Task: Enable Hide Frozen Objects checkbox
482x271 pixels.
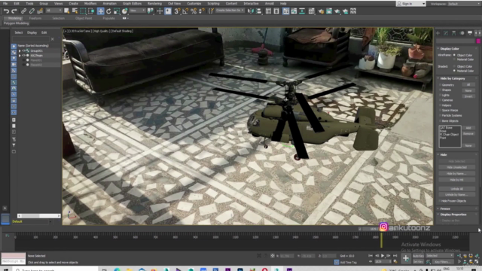Action: tap(440, 201)
